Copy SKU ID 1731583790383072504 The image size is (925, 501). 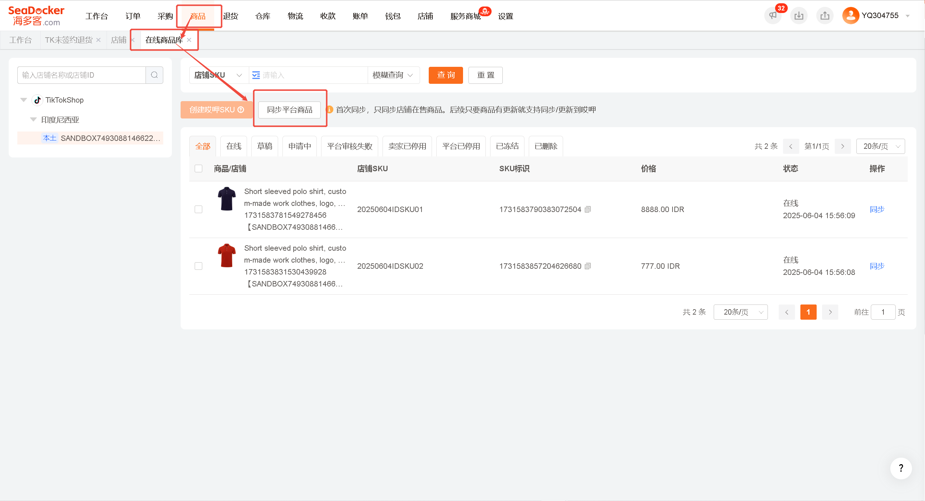(x=588, y=210)
